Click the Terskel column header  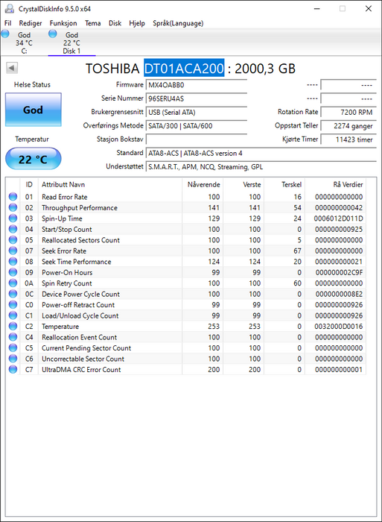(284, 184)
